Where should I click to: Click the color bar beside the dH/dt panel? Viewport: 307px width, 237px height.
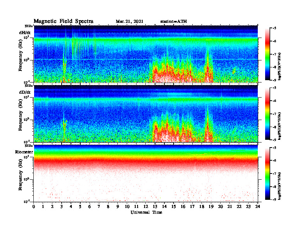[x=267, y=54]
